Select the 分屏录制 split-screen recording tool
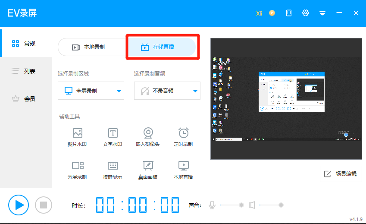Screen dimensions: 366x224 [77, 170]
